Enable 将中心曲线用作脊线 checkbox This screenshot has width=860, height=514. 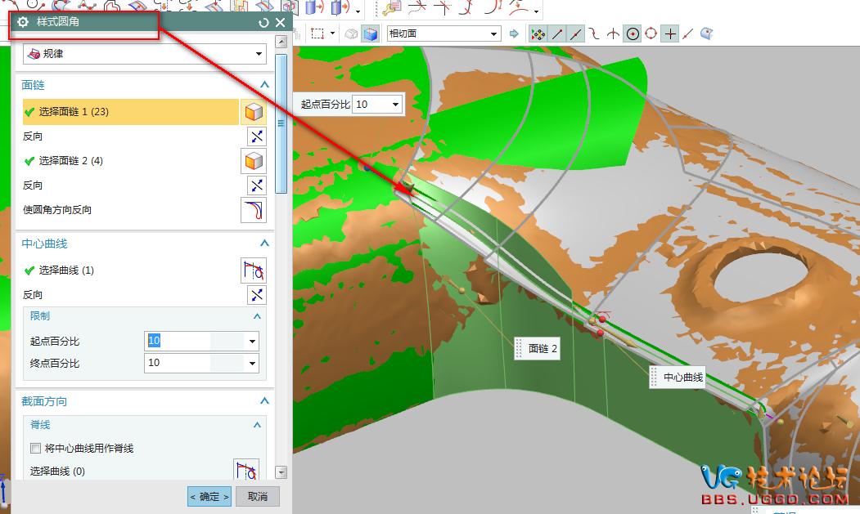35,448
